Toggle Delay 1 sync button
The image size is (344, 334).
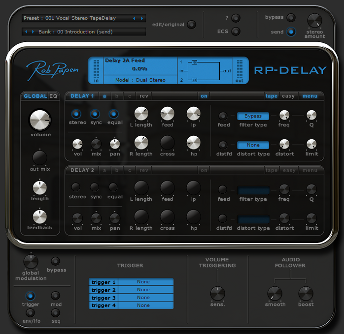point(95,114)
